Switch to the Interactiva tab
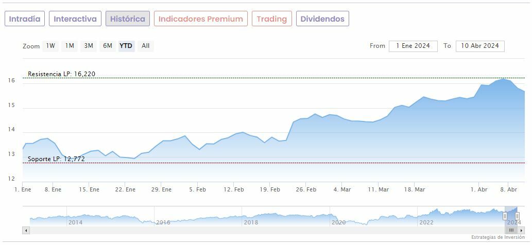 (x=75, y=19)
